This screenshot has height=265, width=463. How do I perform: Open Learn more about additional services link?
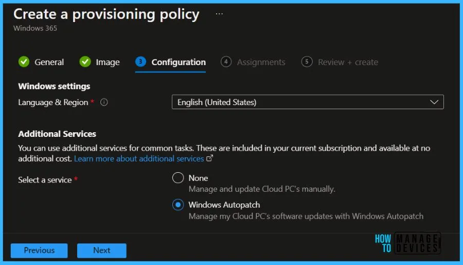(x=139, y=158)
